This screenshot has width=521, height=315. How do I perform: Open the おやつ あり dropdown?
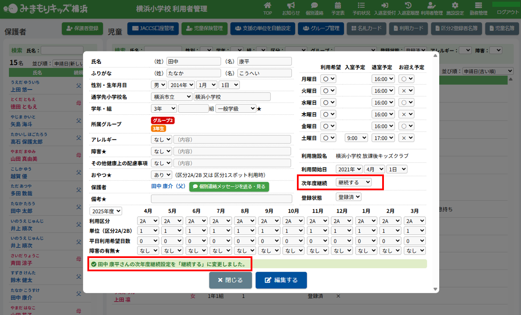pyautogui.click(x=162, y=175)
